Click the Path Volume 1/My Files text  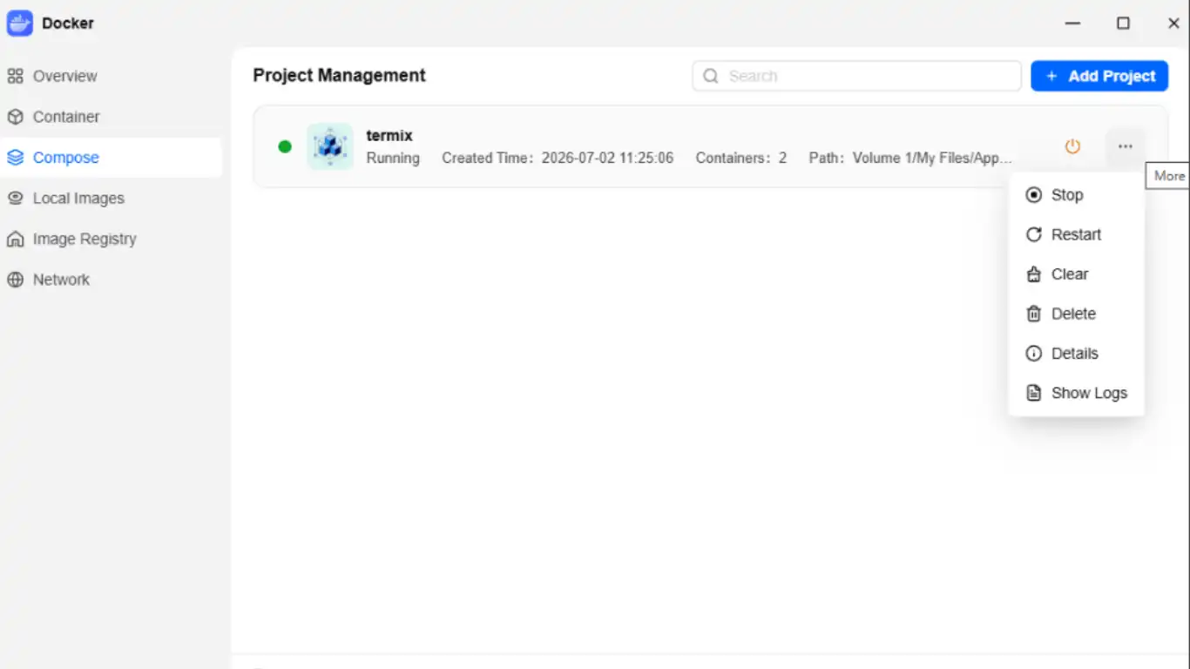click(910, 159)
